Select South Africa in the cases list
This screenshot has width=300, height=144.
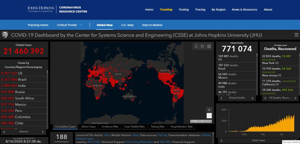tap(23, 98)
